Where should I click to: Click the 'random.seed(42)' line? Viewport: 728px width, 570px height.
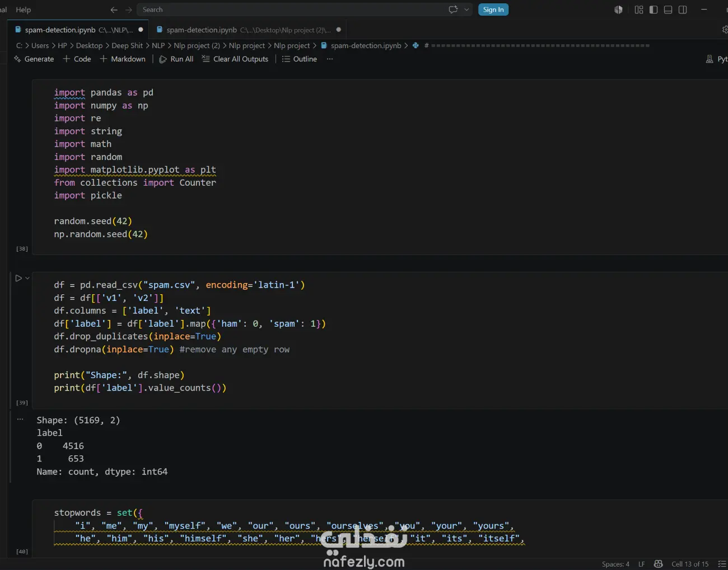point(93,221)
